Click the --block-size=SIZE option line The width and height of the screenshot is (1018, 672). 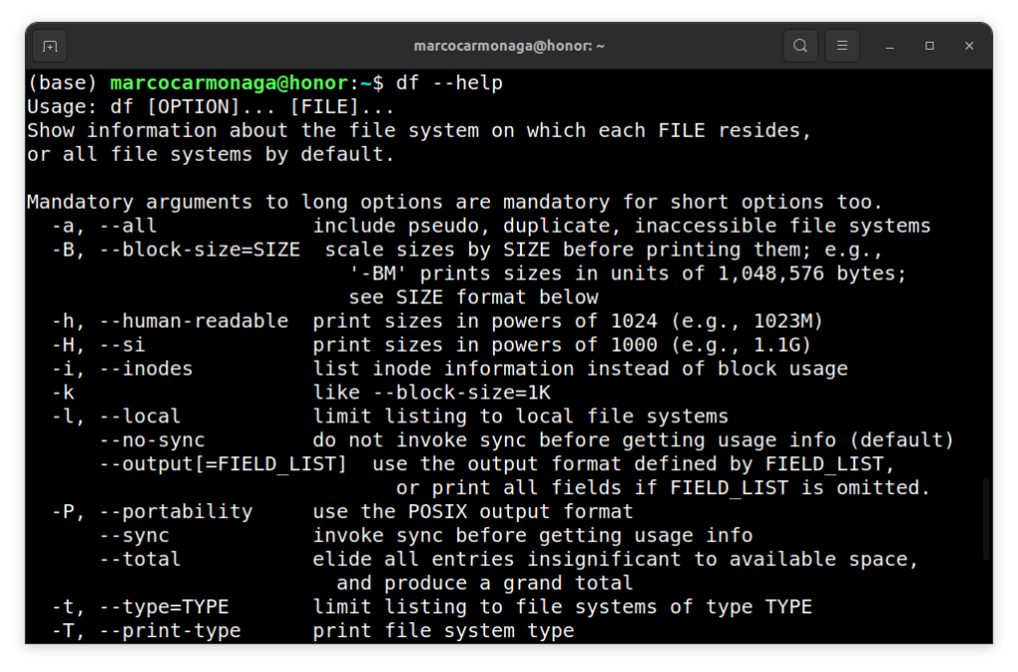(x=201, y=250)
